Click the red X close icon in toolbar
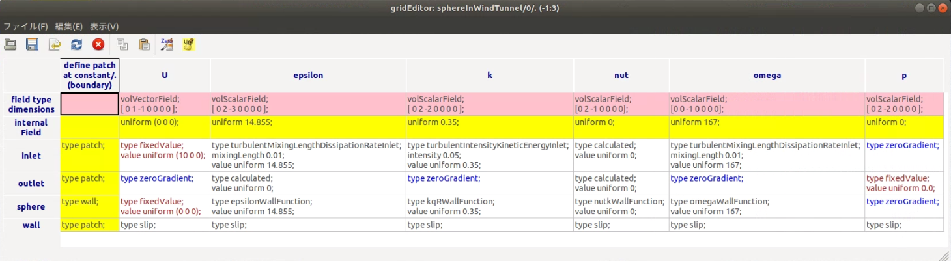This screenshot has width=951, height=261. coord(98,45)
